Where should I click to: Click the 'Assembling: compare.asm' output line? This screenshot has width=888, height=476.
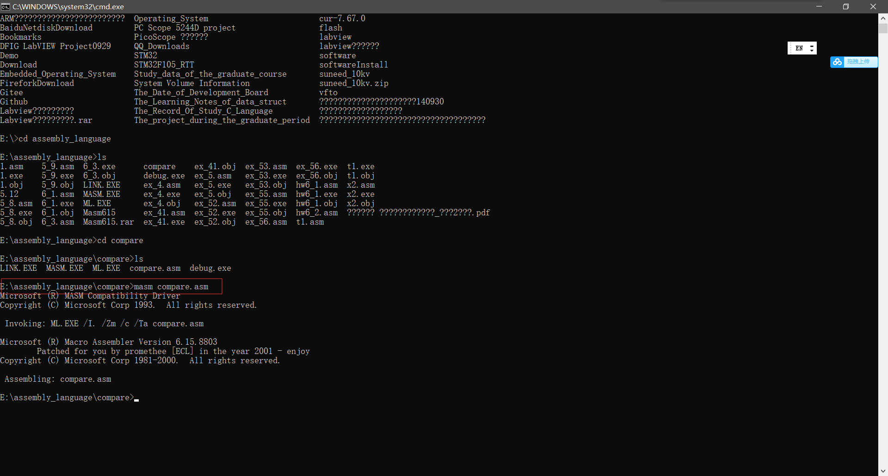tap(58, 379)
